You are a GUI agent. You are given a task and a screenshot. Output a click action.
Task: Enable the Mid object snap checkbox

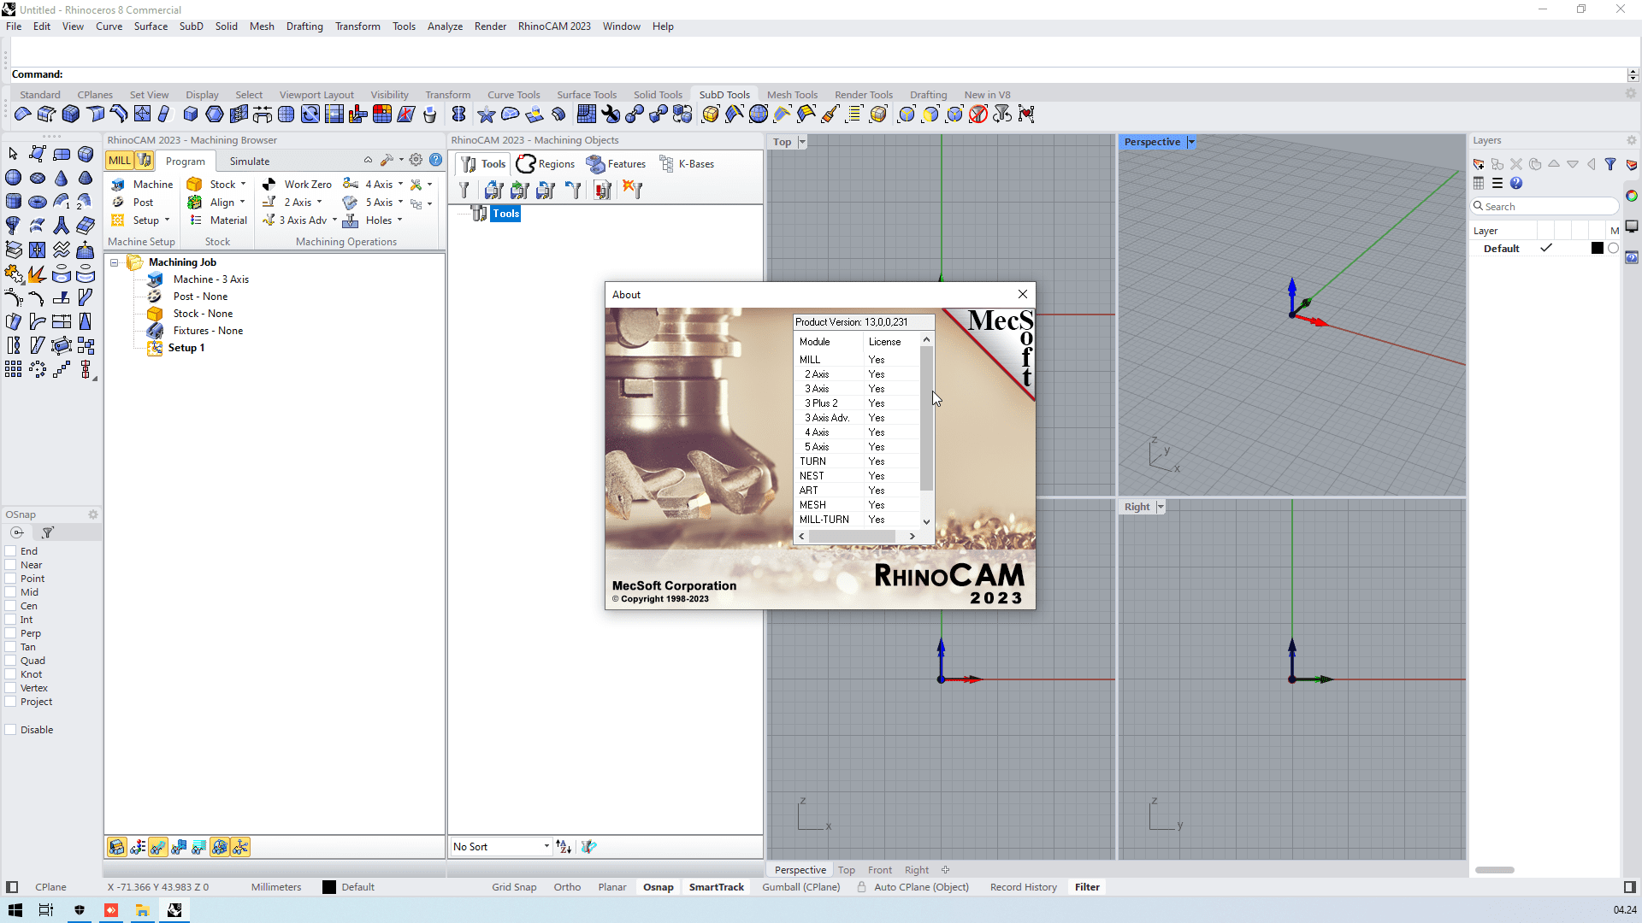pos(11,592)
